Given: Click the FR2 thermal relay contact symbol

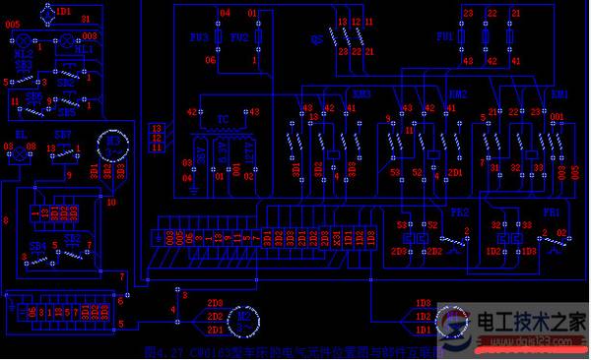Looking at the screenshot, I should (x=454, y=241).
